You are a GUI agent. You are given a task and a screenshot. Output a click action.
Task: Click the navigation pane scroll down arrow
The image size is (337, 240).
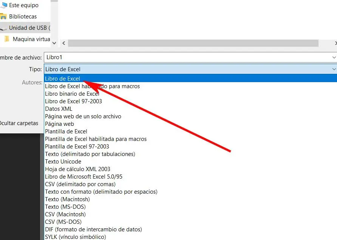(x=54, y=43)
